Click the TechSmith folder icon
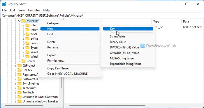Screen dimensions: 204x108 20,88
